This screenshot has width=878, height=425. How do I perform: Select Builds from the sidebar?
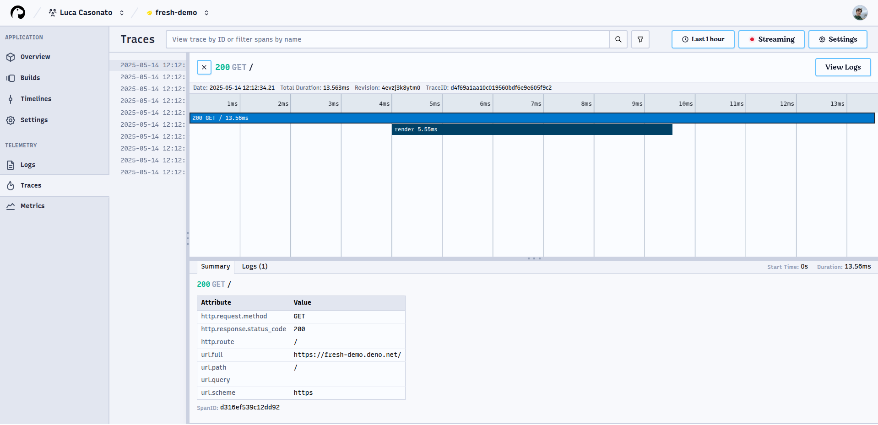point(29,77)
